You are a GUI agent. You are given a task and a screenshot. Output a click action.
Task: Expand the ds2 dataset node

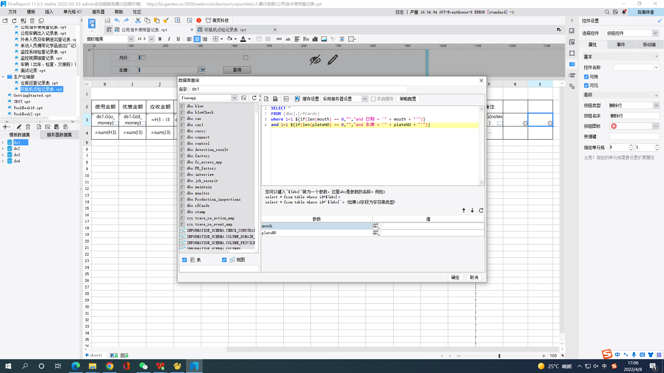tap(3, 149)
